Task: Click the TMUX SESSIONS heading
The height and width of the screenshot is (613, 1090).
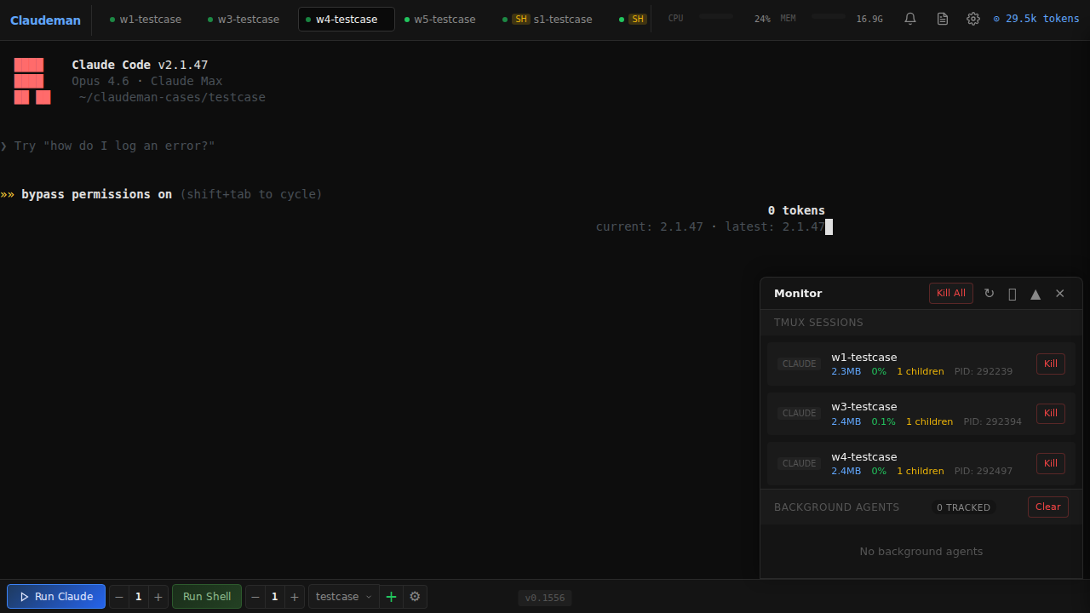Action: (x=818, y=323)
